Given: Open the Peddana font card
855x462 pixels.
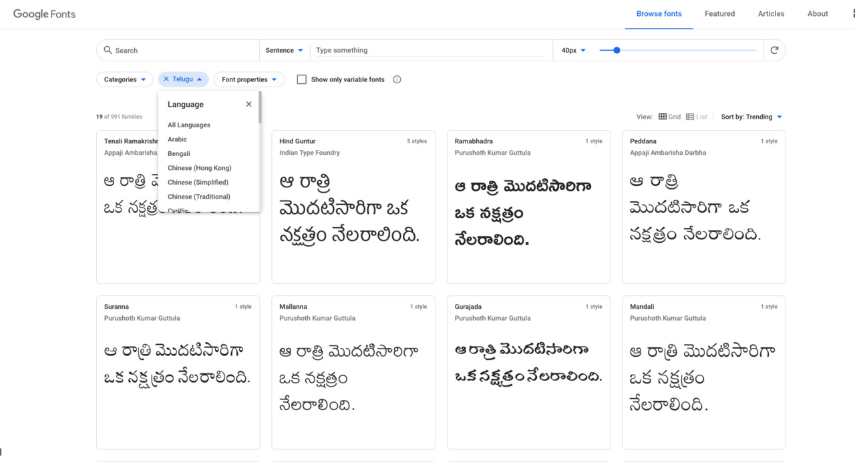Looking at the screenshot, I should tap(703, 207).
